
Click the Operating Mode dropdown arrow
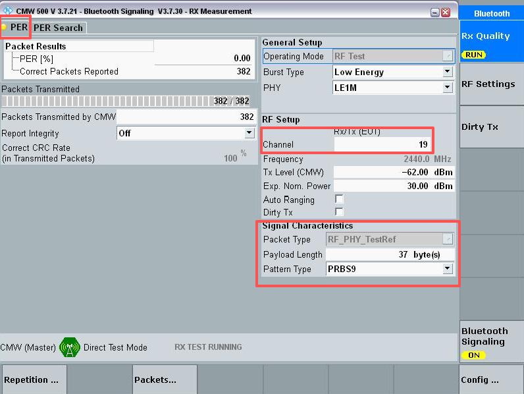tap(447, 56)
